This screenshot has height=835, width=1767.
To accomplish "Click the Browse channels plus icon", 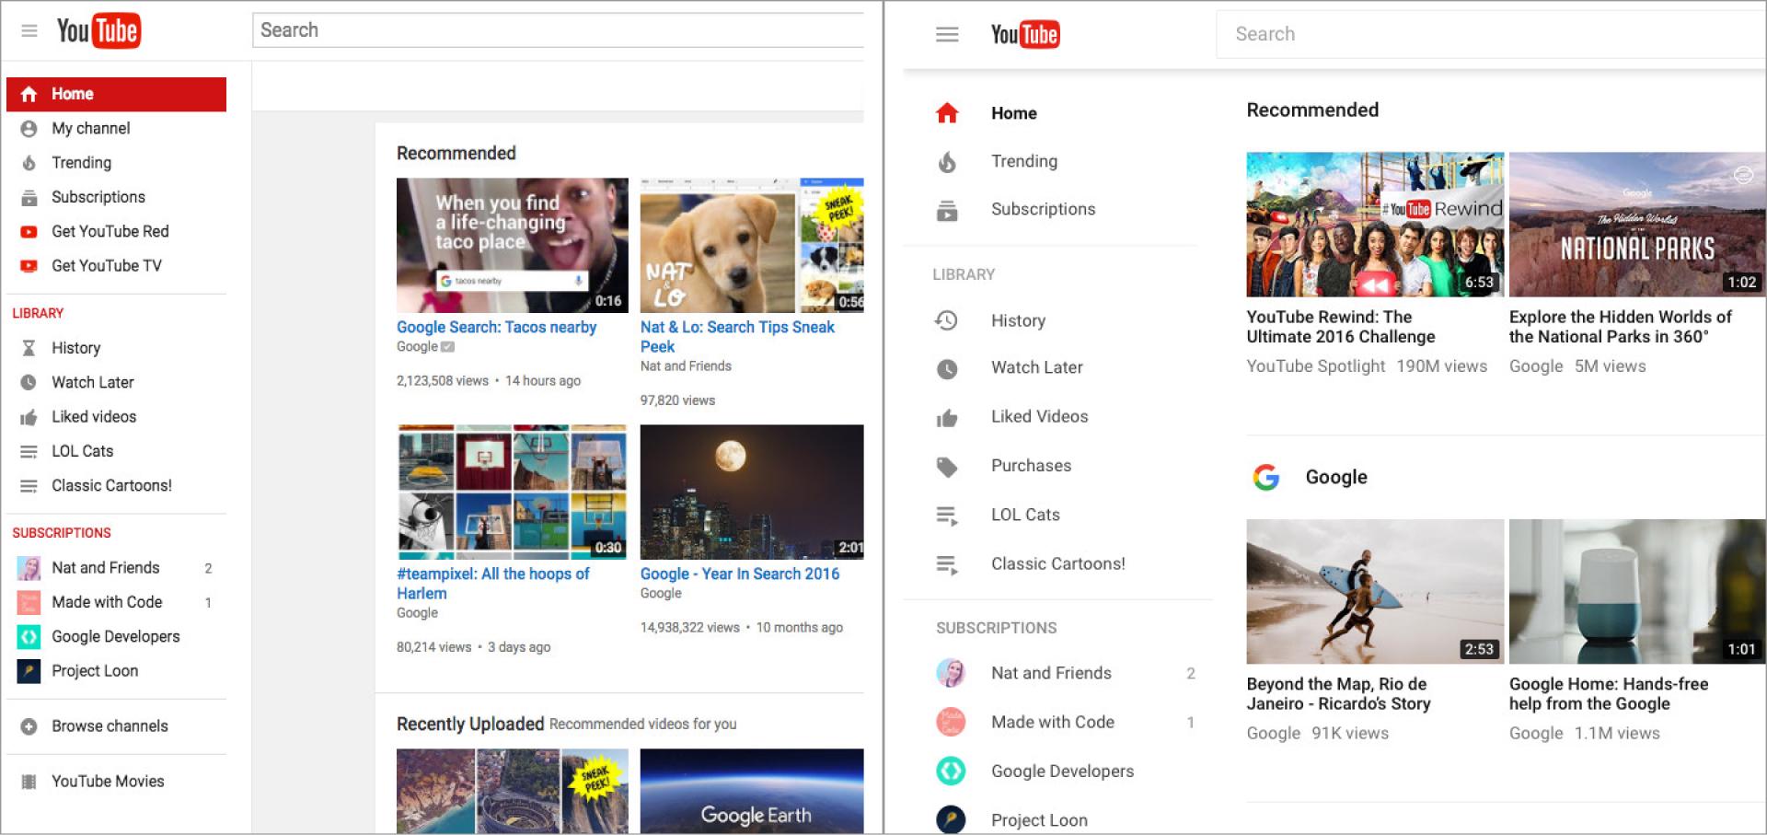I will click(x=29, y=726).
